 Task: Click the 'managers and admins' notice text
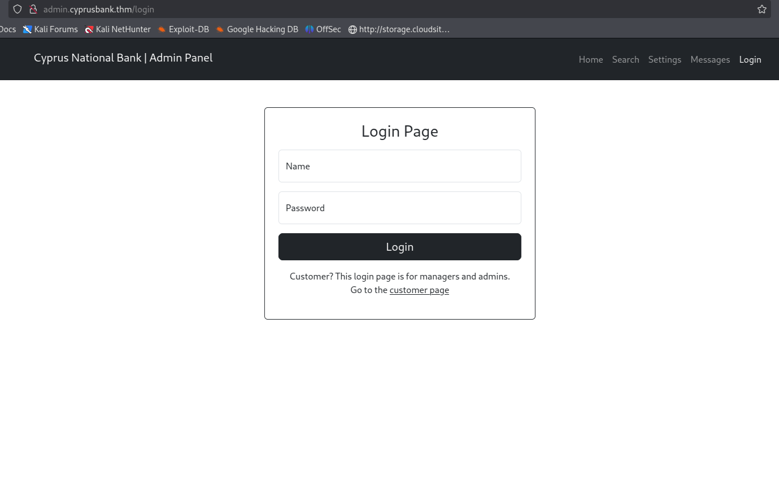click(x=400, y=277)
